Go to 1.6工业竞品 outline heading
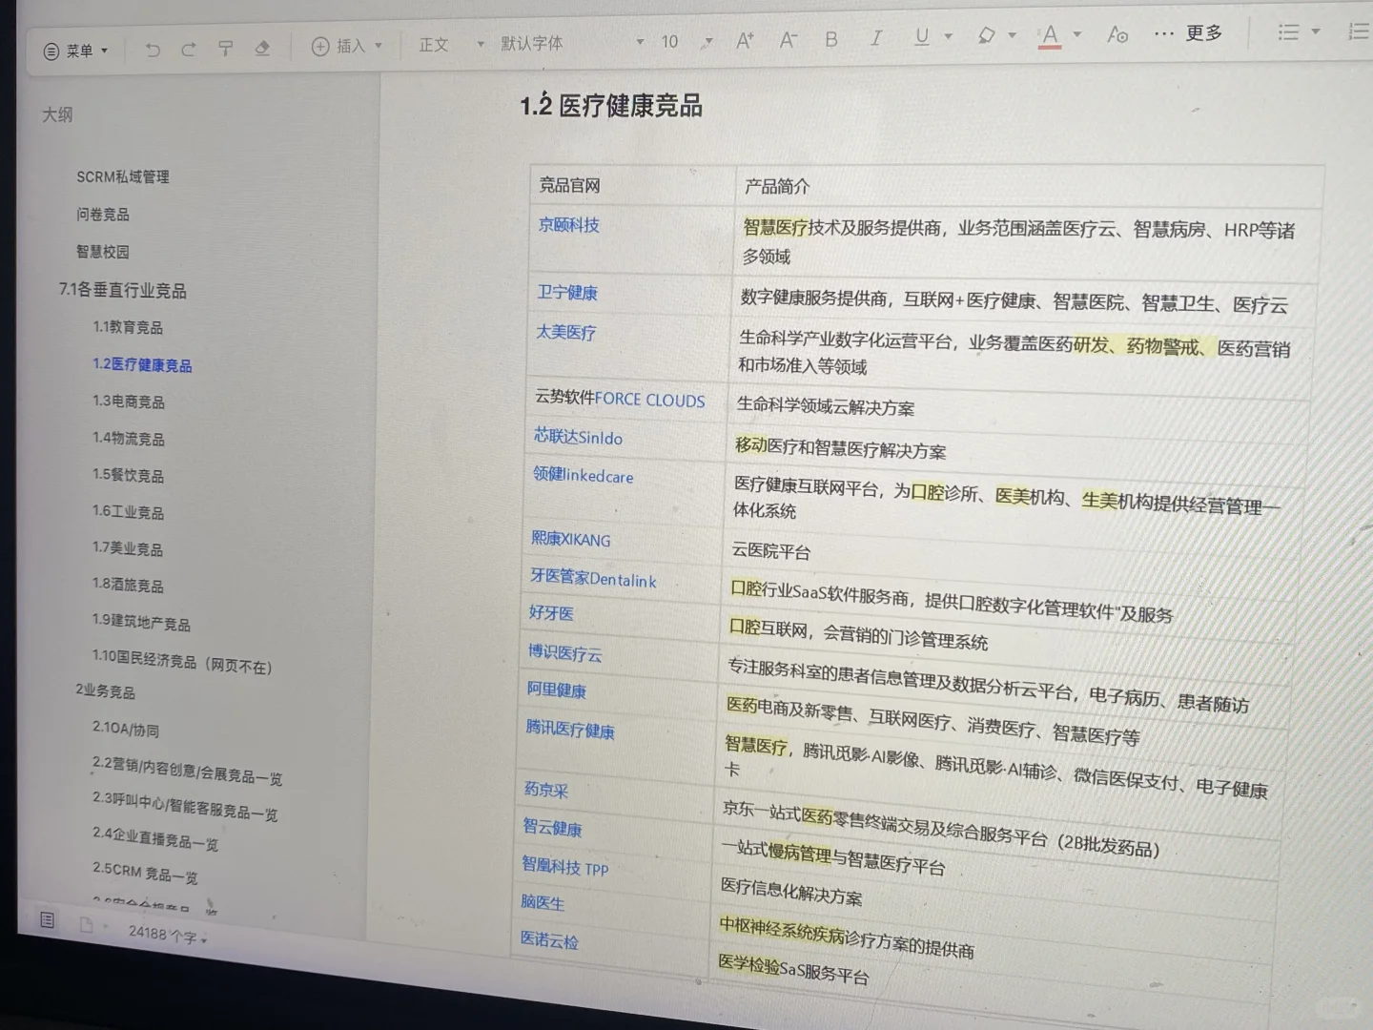 coord(128,512)
